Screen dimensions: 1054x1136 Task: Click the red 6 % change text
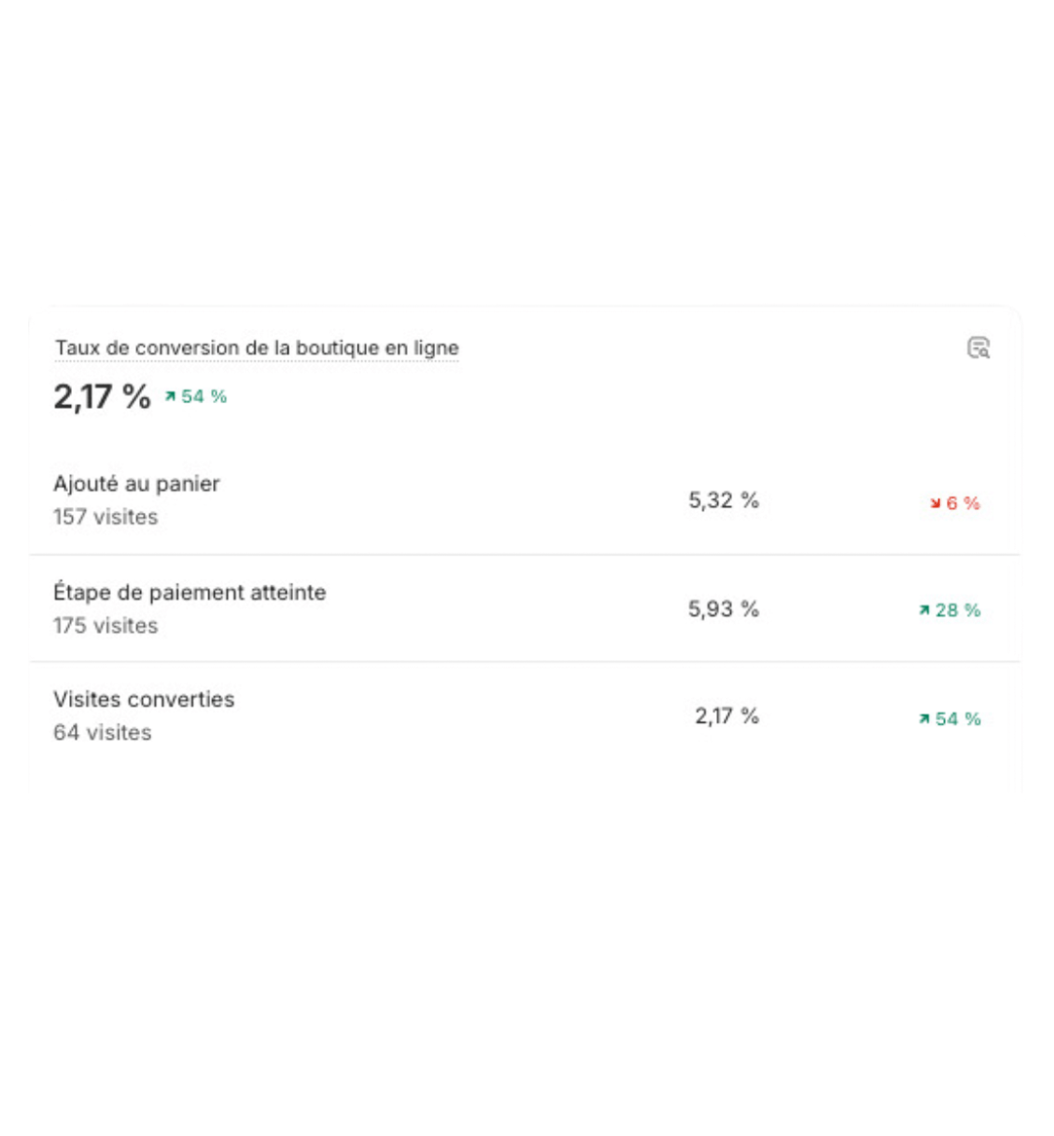(x=963, y=503)
